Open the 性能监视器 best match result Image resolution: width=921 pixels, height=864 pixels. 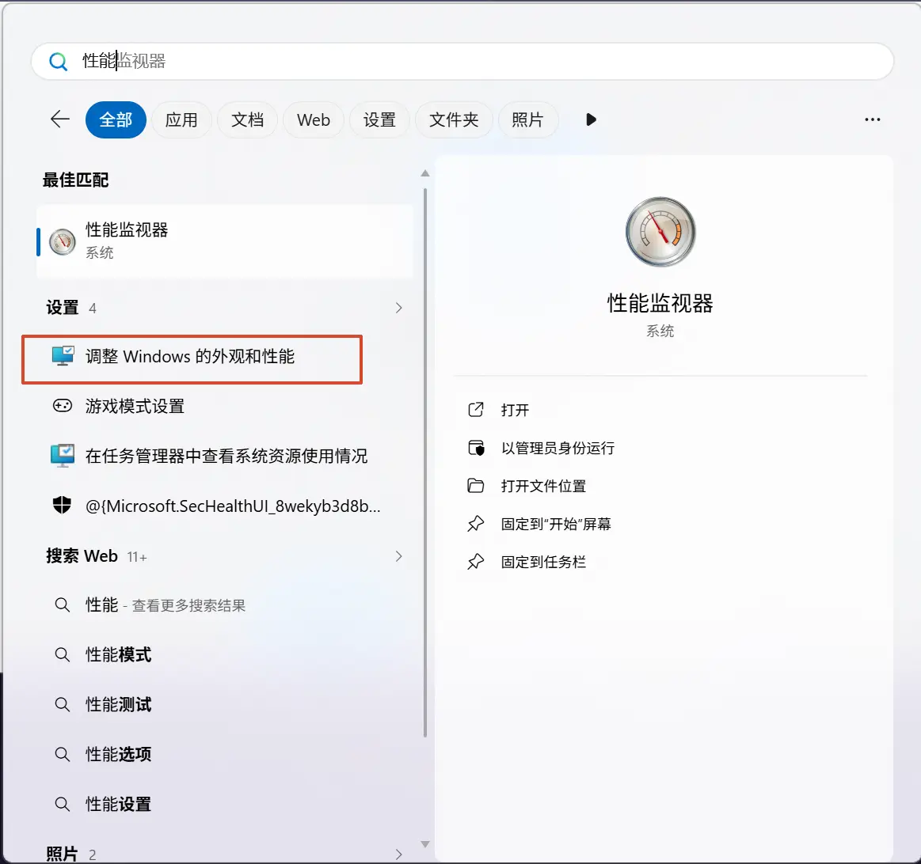click(x=225, y=241)
